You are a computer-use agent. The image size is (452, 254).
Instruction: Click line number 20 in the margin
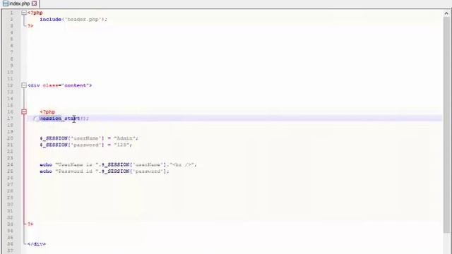tap(11, 138)
